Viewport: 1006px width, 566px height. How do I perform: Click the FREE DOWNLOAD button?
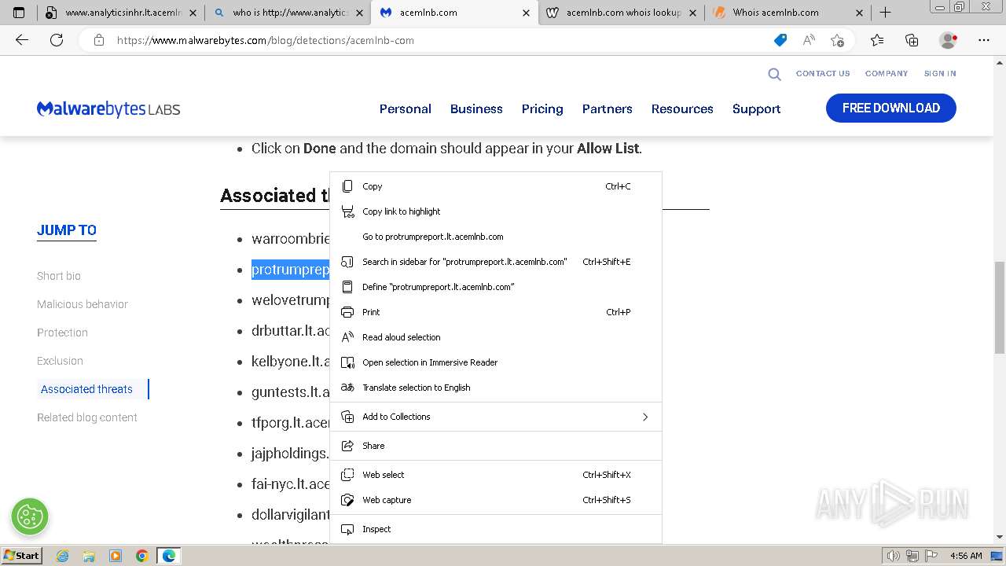pos(891,108)
